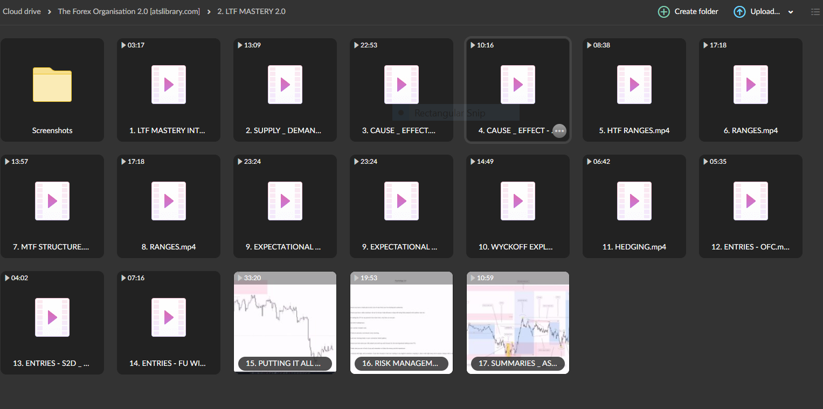Open 1. LTF MASTERY INT video file icon
823x409 pixels.
(x=169, y=85)
